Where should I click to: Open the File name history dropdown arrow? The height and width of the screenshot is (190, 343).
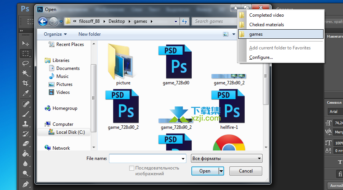pos(183,158)
